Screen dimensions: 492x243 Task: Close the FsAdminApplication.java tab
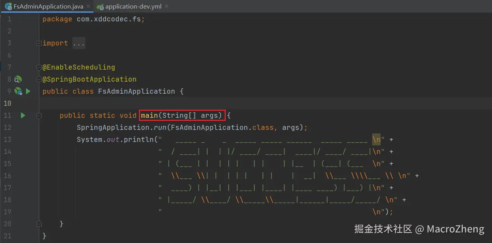click(88, 7)
